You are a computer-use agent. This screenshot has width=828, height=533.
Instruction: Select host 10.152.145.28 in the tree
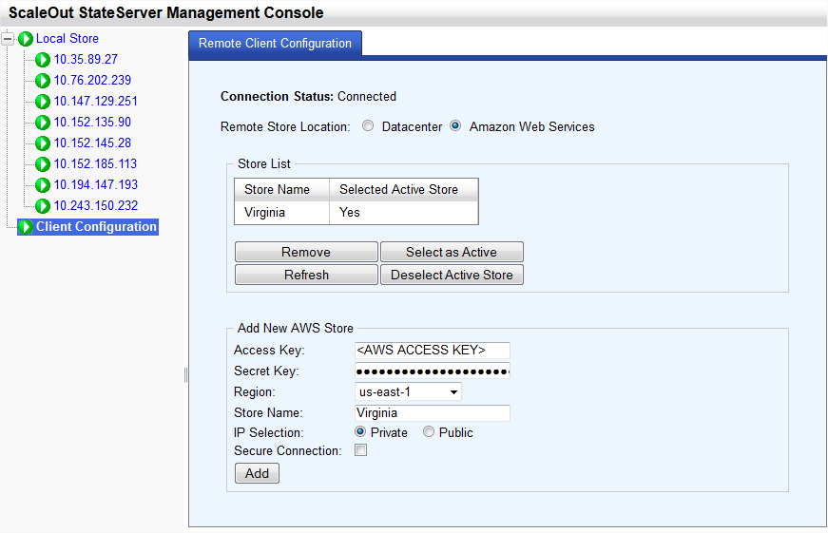[x=92, y=143]
